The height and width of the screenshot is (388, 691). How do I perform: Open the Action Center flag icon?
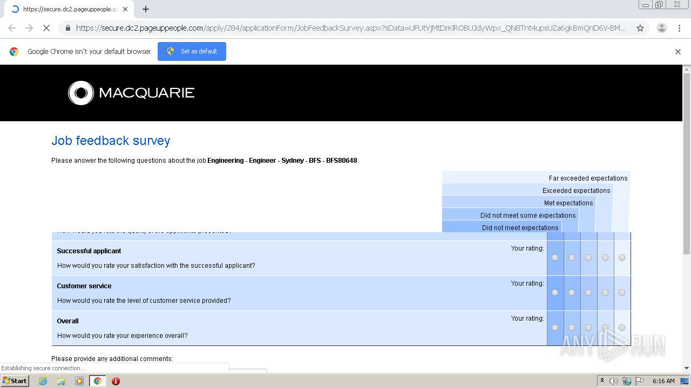[640, 381]
